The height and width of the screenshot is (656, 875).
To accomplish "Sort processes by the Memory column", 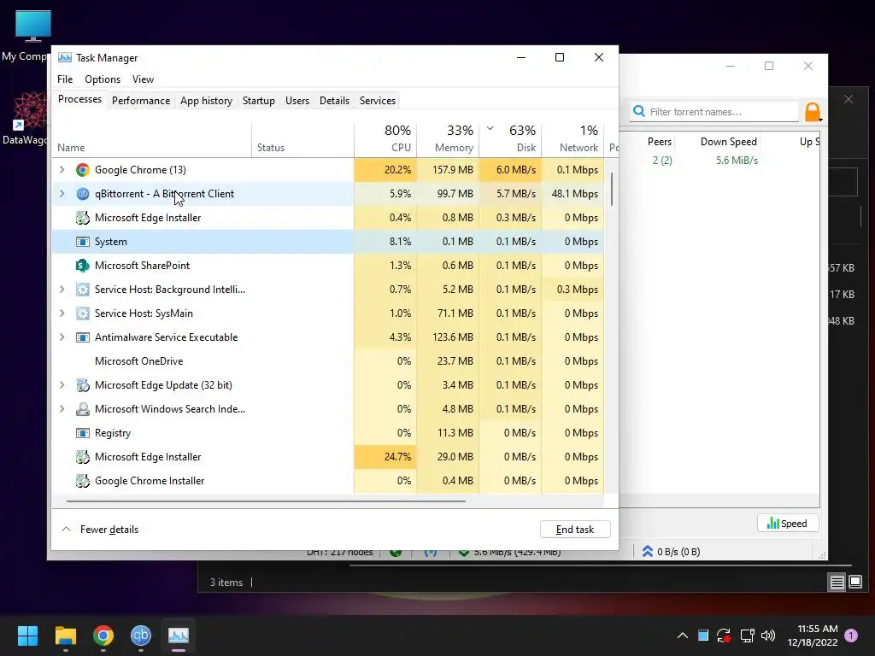I will coord(448,138).
